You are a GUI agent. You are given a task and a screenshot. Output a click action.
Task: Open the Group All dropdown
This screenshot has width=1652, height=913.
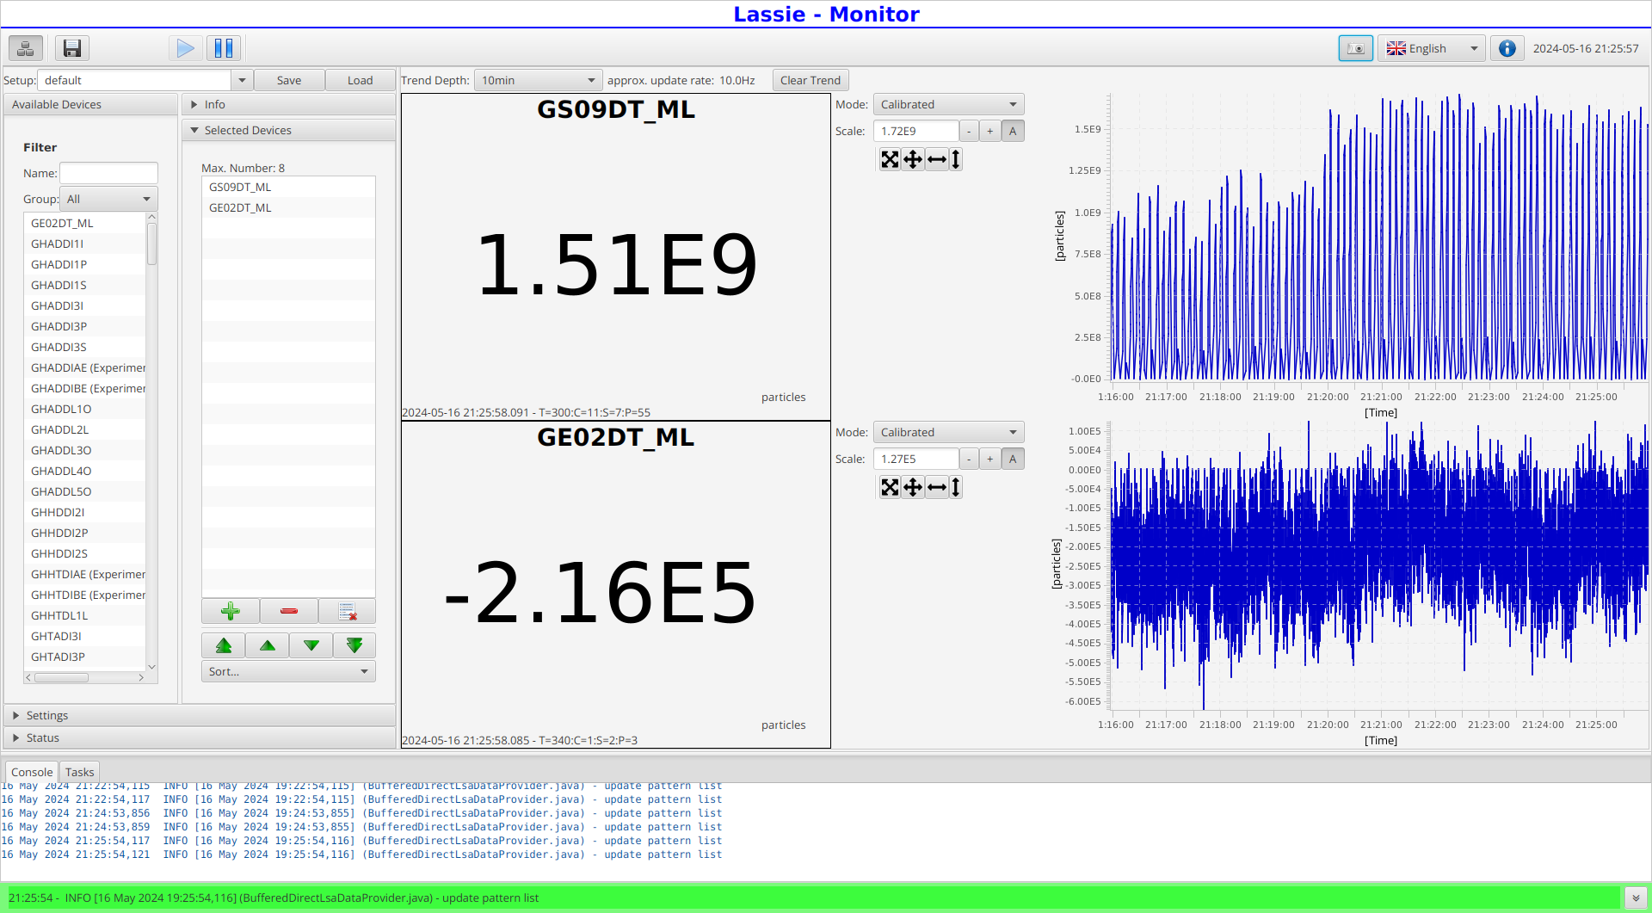(108, 199)
